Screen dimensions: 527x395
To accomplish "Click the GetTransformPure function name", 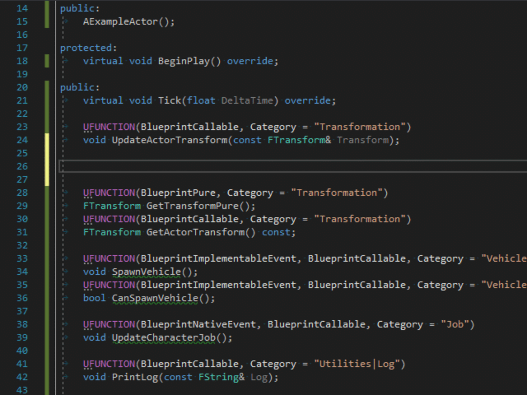I will (x=193, y=206).
